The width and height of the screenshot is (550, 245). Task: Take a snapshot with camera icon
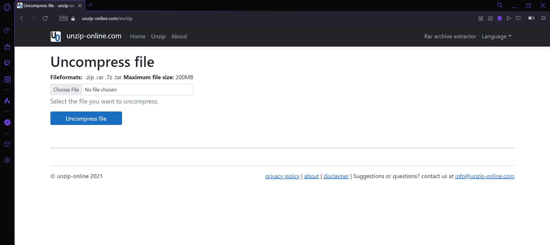pyautogui.click(x=490, y=18)
